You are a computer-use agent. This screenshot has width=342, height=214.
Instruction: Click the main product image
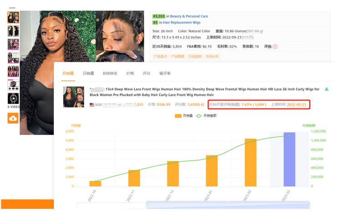pyautogui.click(x=82, y=73)
